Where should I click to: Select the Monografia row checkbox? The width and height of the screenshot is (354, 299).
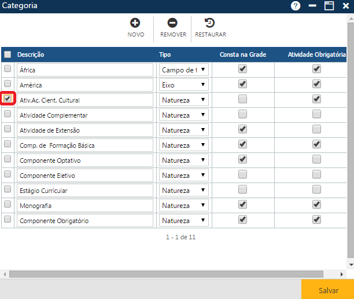pos(8,205)
